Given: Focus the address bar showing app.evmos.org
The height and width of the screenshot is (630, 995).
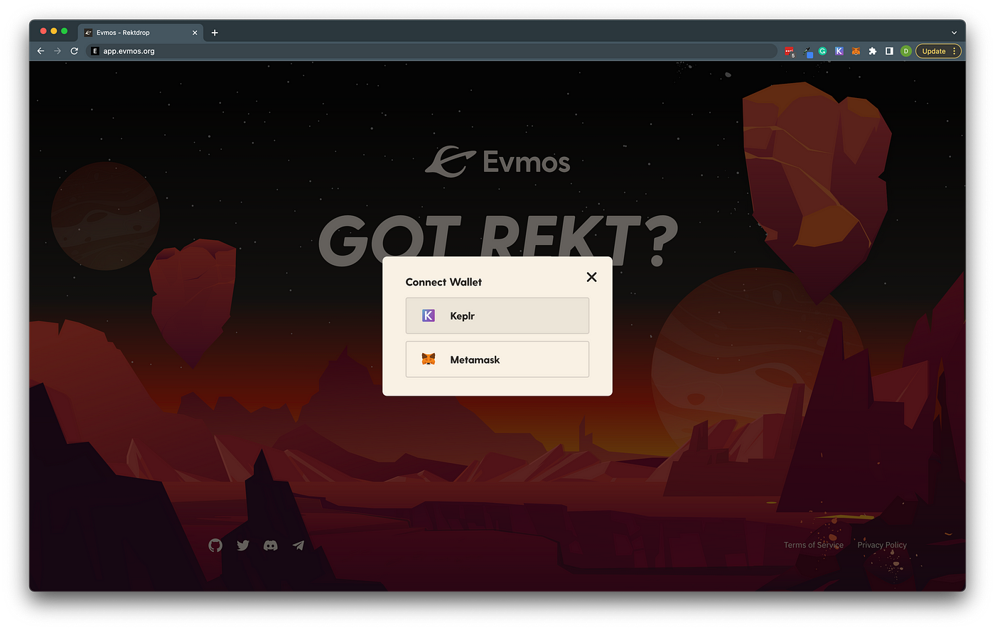Looking at the screenshot, I should coord(432,51).
